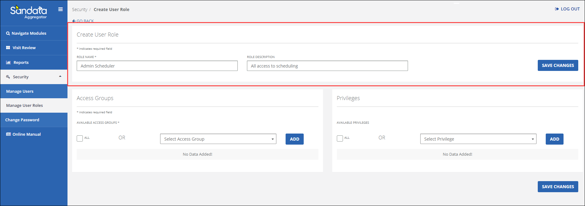Open the Select Privilege dropdown
The width and height of the screenshot is (585, 206).
478,139
